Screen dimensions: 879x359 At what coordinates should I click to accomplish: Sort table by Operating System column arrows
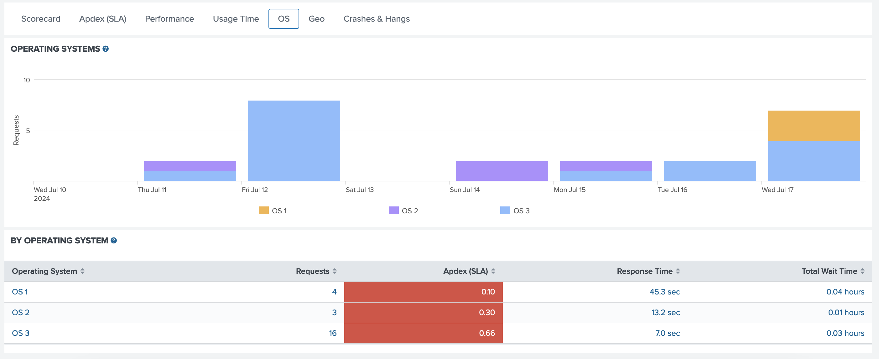pyautogui.click(x=82, y=271)
